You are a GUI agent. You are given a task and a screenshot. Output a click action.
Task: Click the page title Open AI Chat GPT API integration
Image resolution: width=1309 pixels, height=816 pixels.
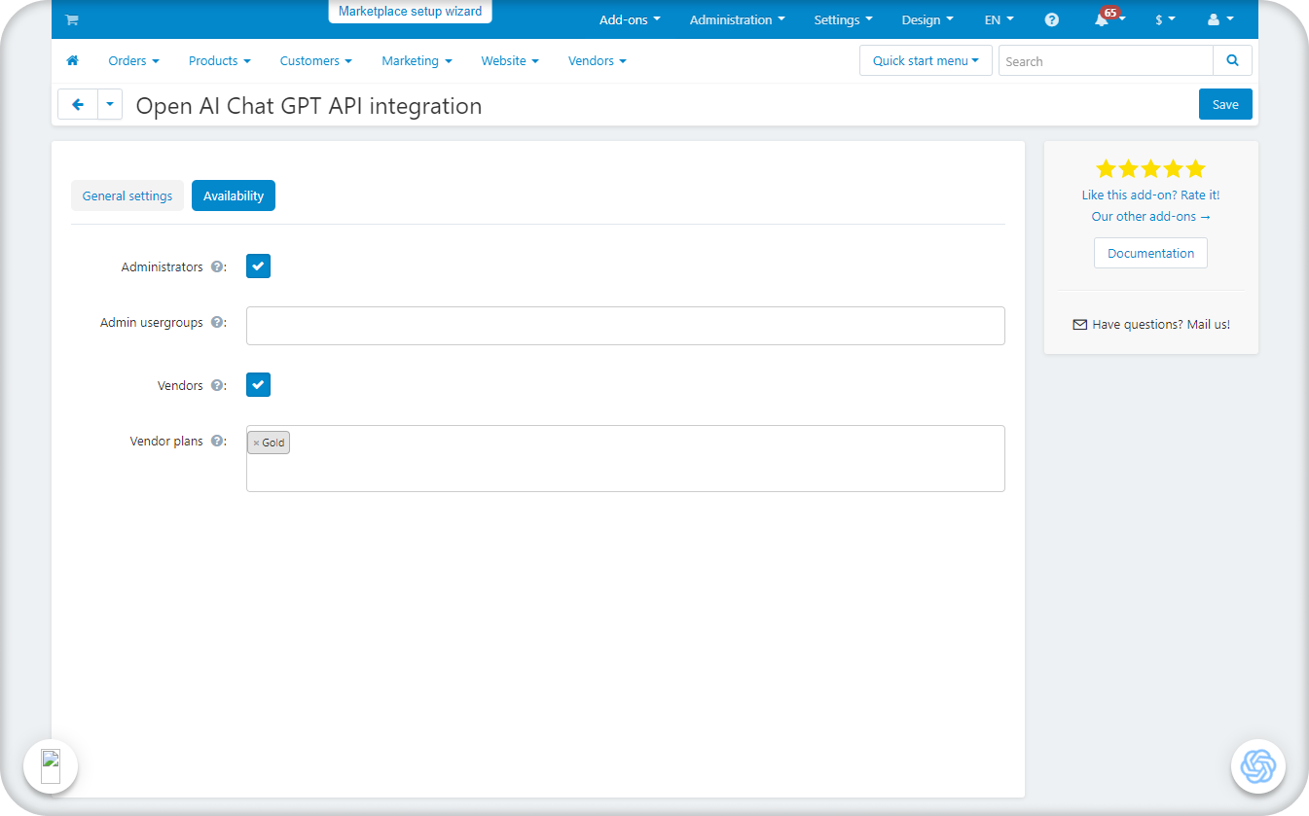(x=309, y=105)
